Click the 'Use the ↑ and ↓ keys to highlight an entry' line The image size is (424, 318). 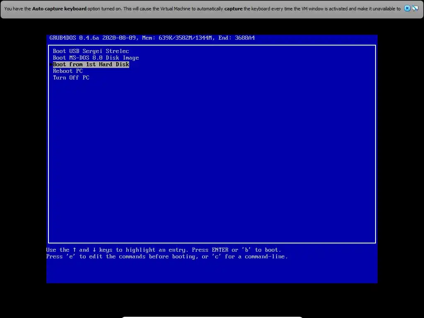164,250
